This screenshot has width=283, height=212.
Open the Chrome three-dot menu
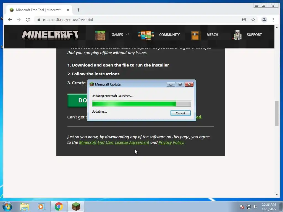(273, 20)
